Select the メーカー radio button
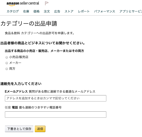142x137 pixels. tap(7, 63)
